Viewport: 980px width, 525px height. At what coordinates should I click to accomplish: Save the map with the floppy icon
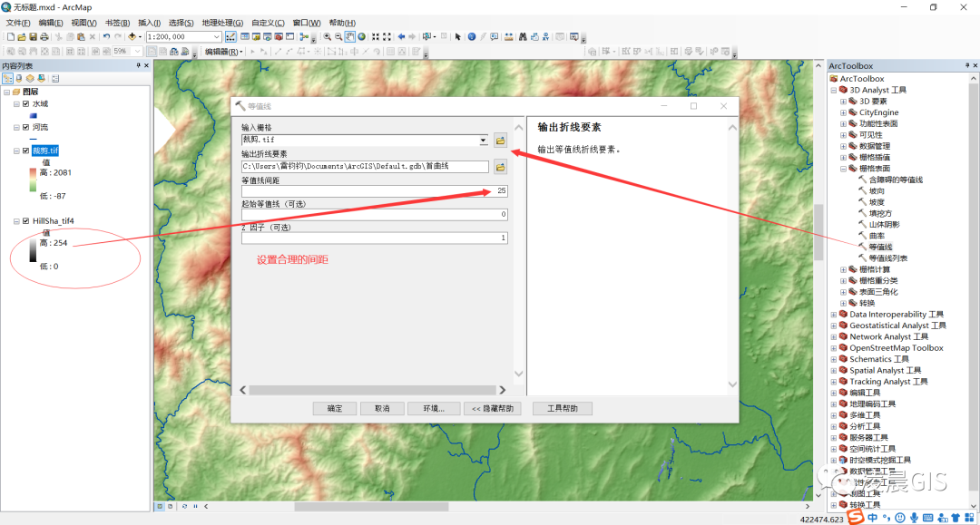click(x=34, y=37)
